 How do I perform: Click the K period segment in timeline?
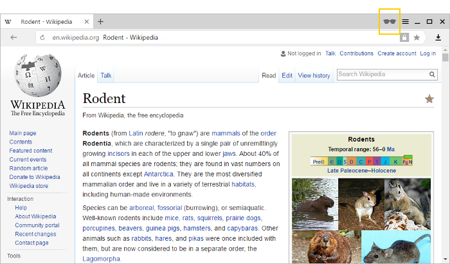(396, 162)
